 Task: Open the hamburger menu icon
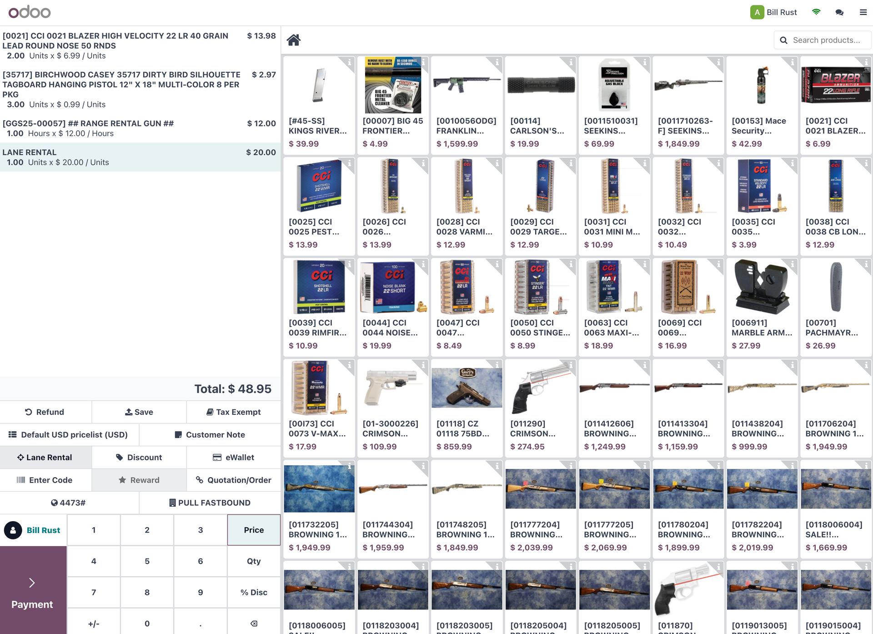[x=863, y=12]
